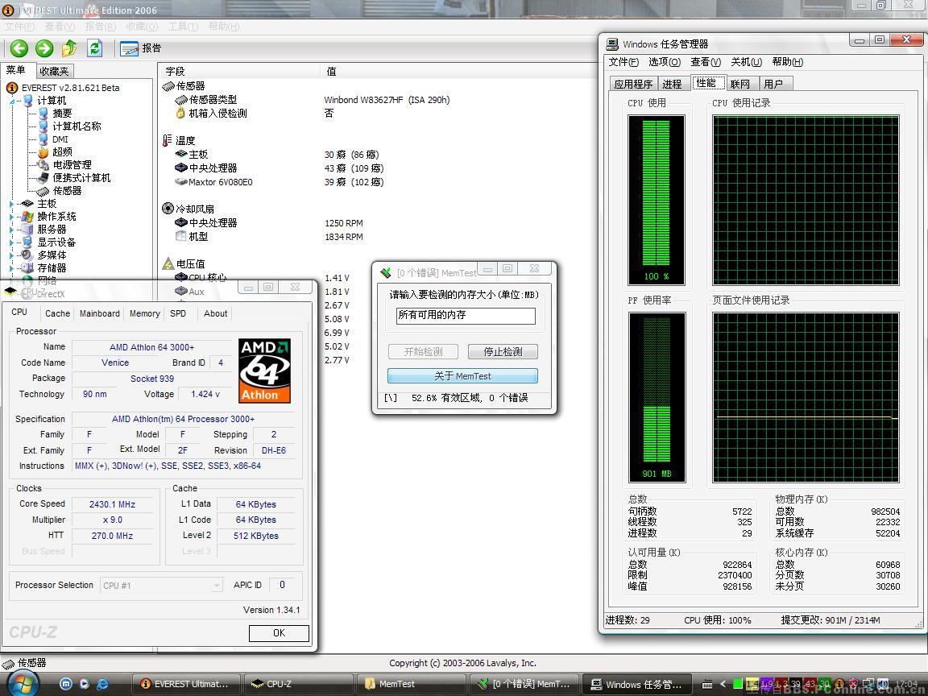Select the 显示设备 monitor icon in tree

coord(27,242)
